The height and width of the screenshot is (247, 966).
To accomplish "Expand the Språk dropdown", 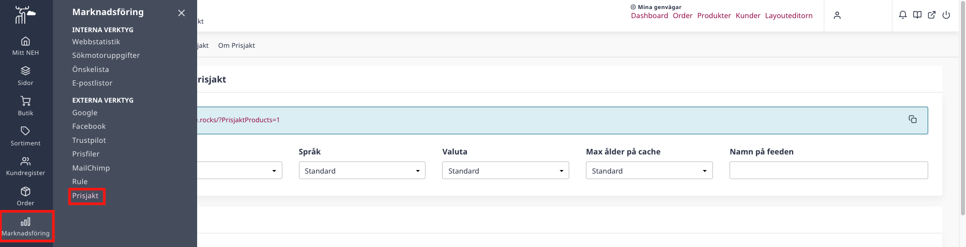I will click(362, 171).
